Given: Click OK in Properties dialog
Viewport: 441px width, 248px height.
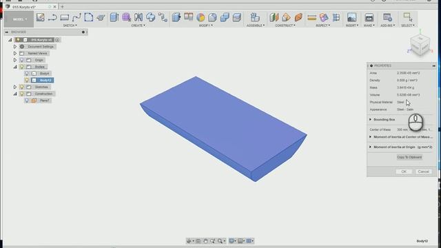Looking at the screenshot, I should [404, 172].
